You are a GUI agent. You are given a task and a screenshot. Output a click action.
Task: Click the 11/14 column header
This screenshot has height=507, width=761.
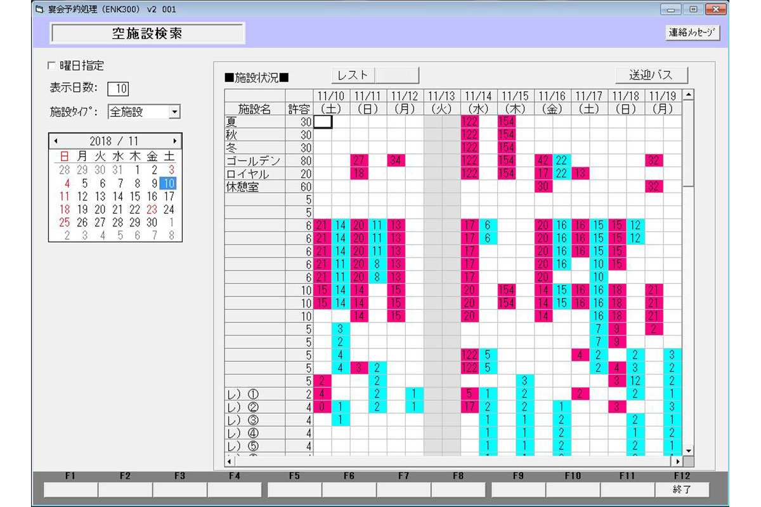pyautogui.click(x=478, y=96)
